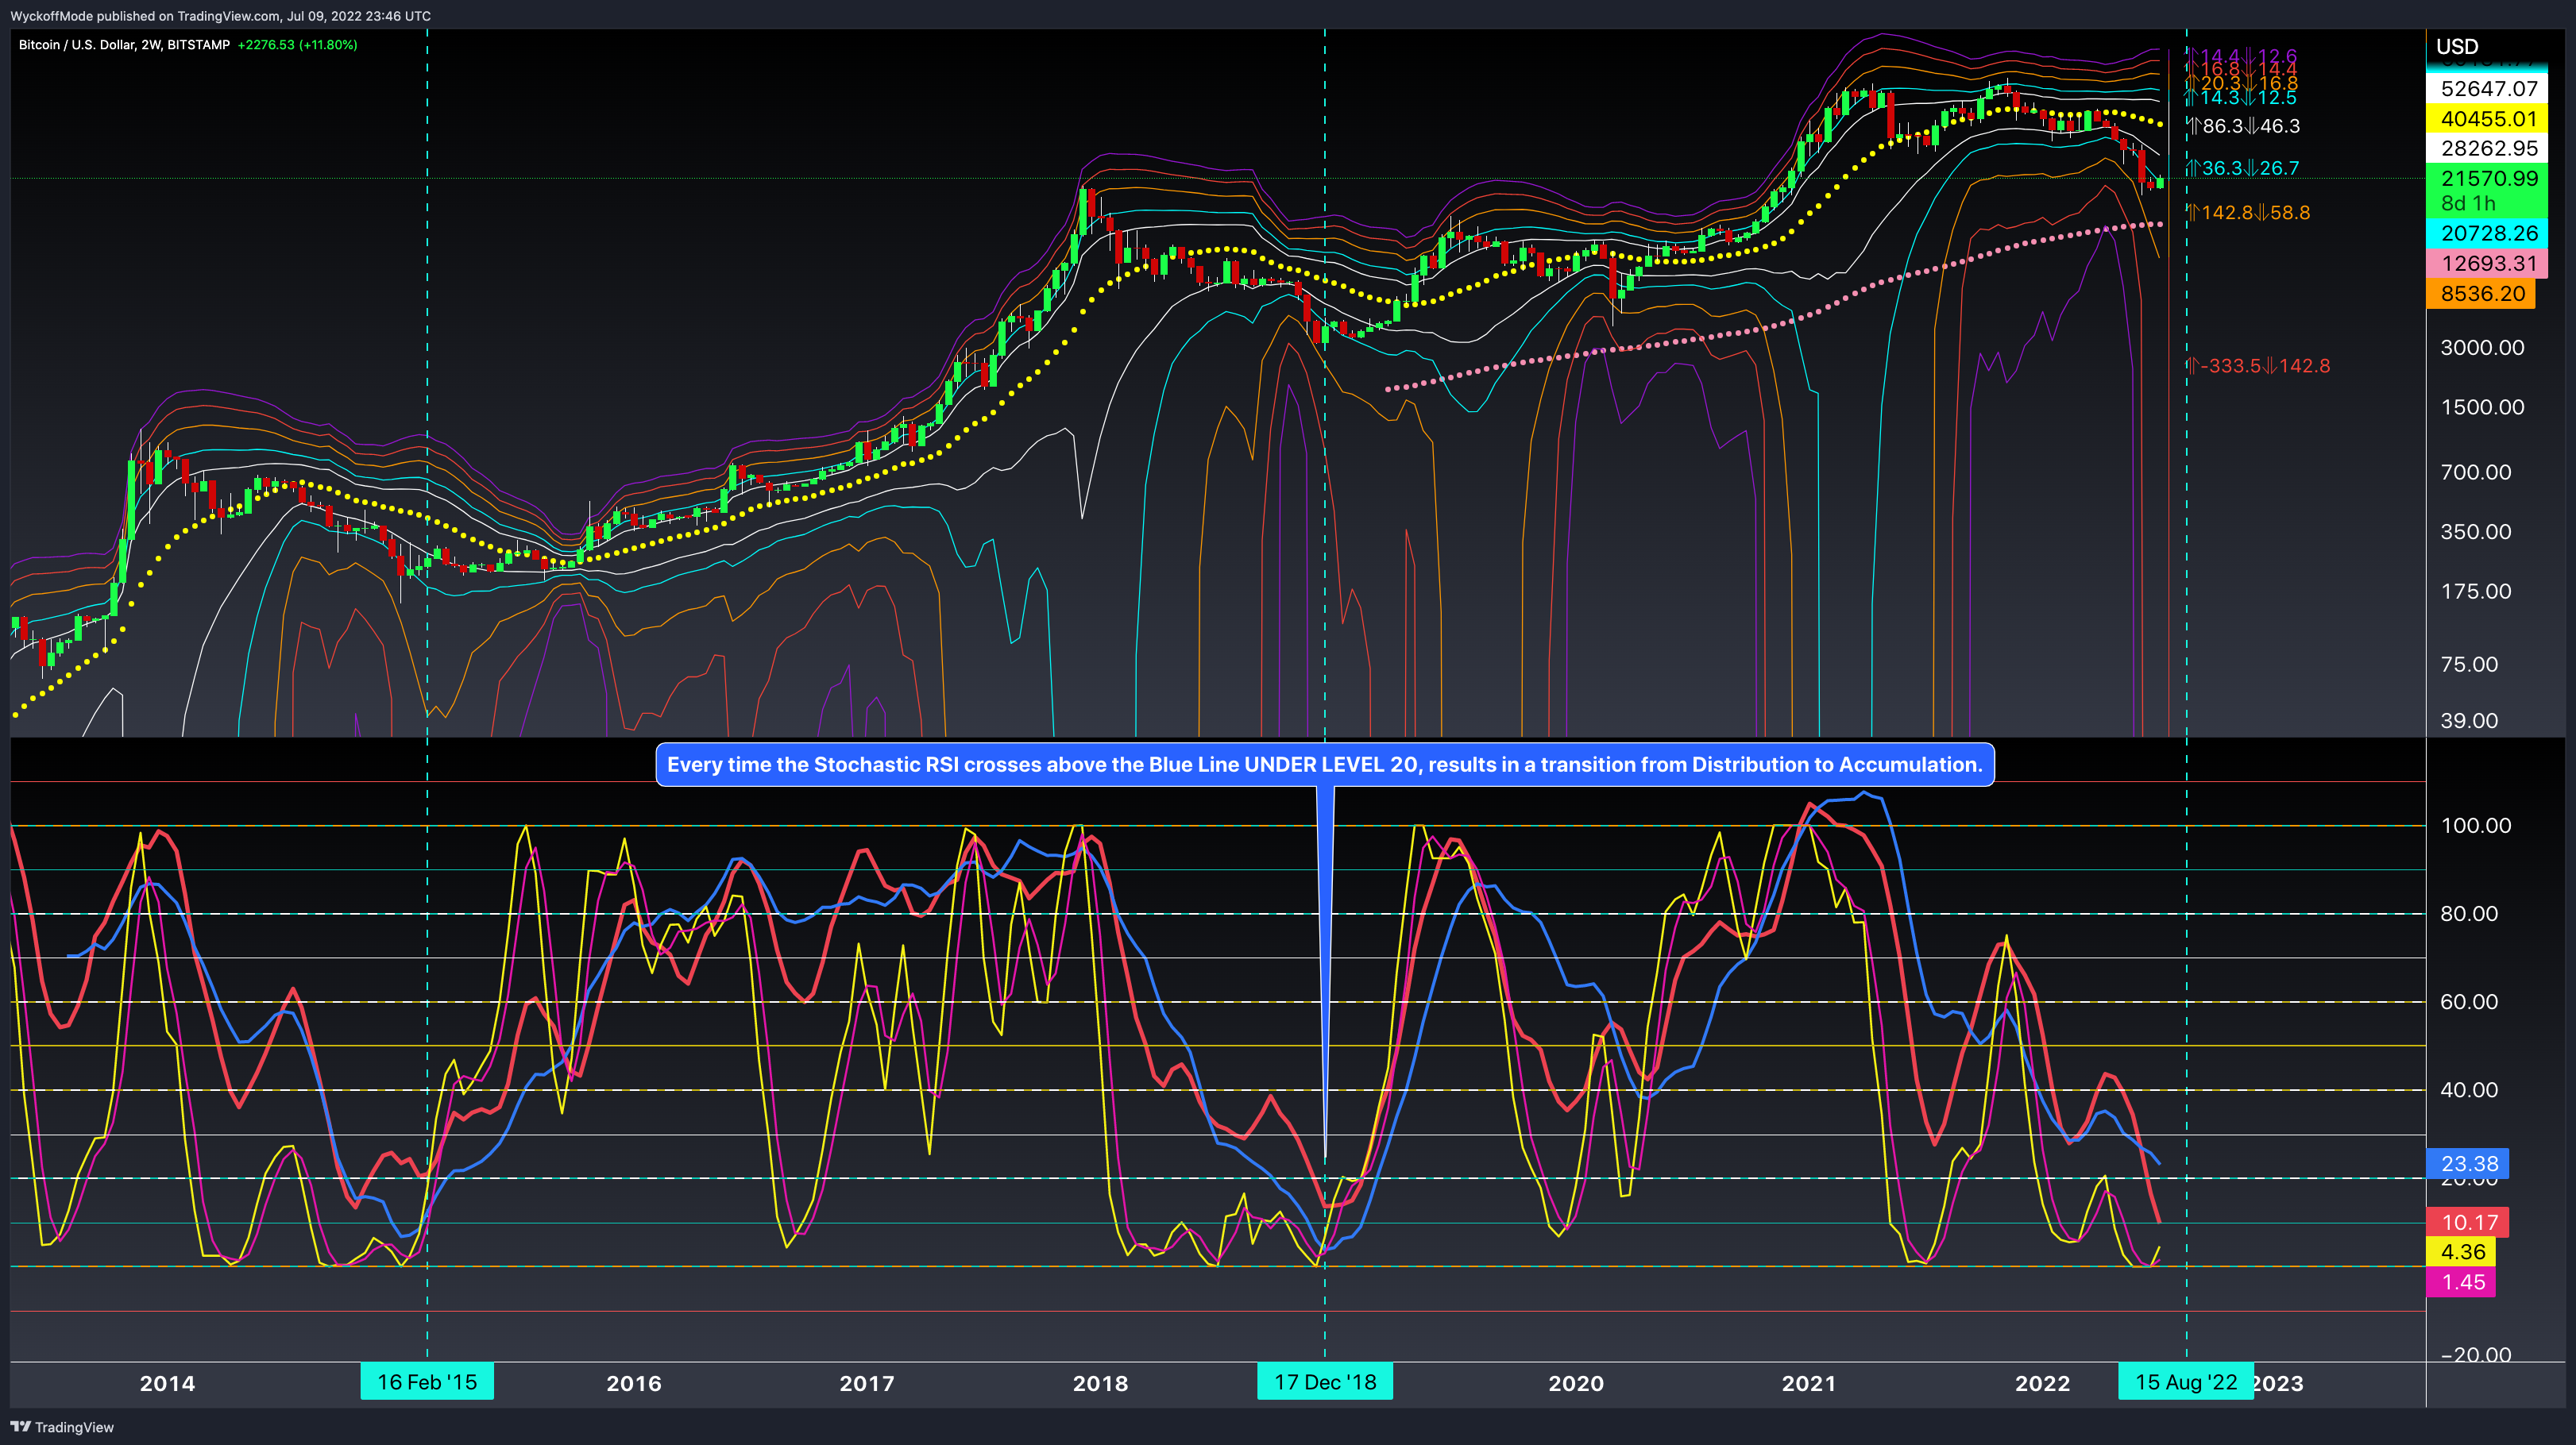Click the white 28262.95 price label

click(x=2488, y=149)
